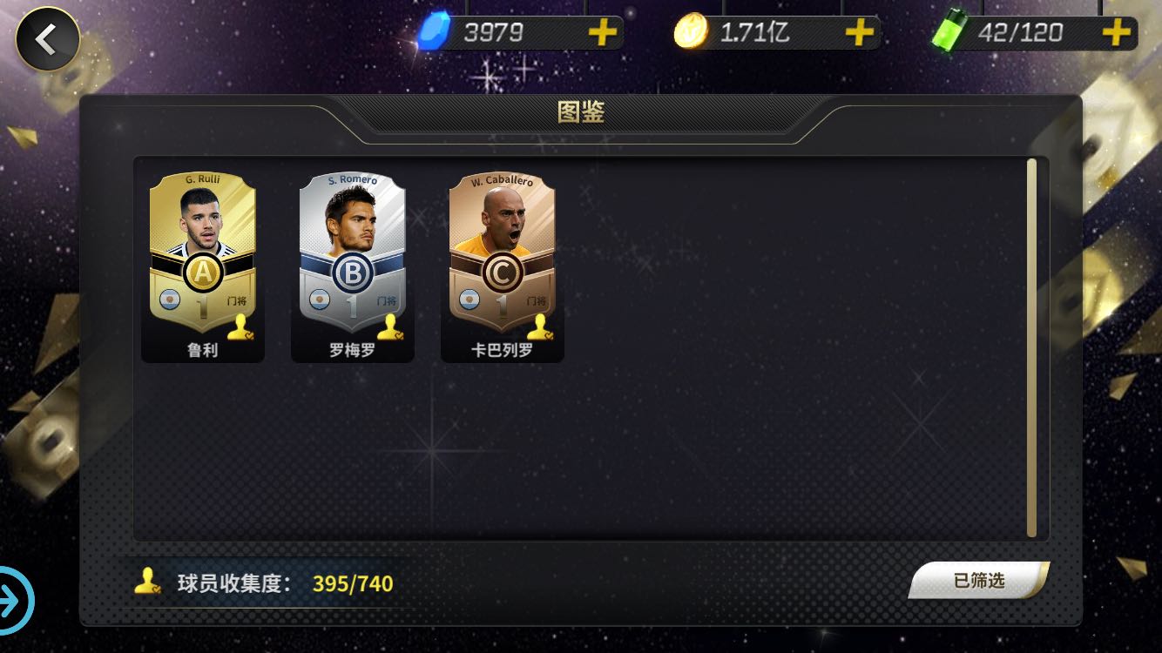Click the card list vertical scrollbar
Screen dimensions: 1162x653
click(x=1031, y=347)
